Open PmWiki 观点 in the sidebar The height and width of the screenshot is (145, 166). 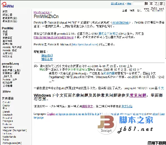(x=10, y=50)
